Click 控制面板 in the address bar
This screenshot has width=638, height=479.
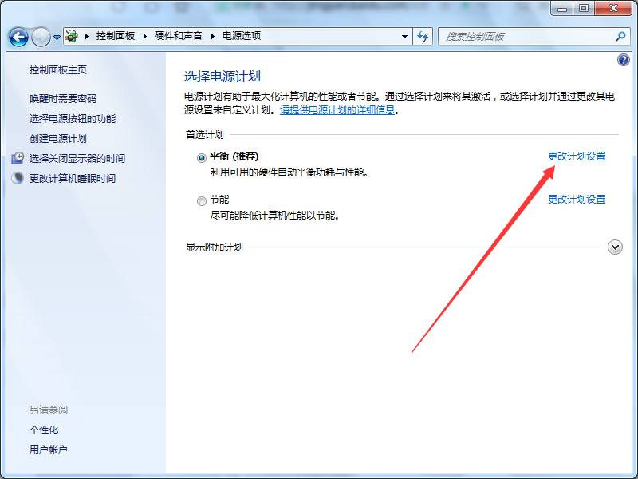pyautogui.click(x=115, y=36)
